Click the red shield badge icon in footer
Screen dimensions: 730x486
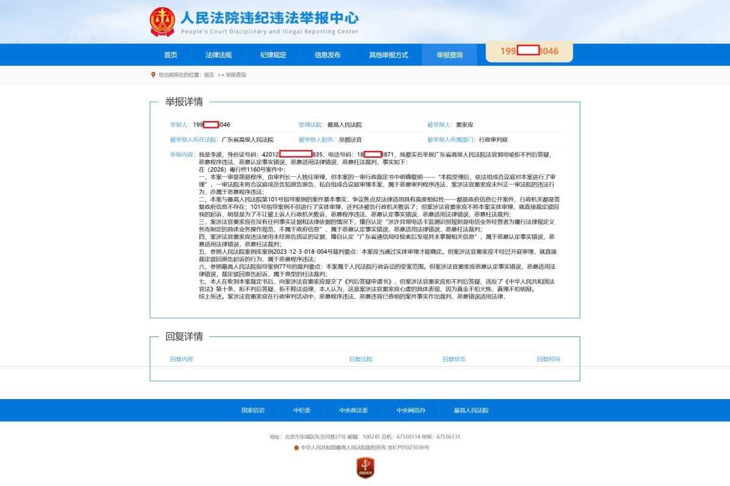coord(365,468)
